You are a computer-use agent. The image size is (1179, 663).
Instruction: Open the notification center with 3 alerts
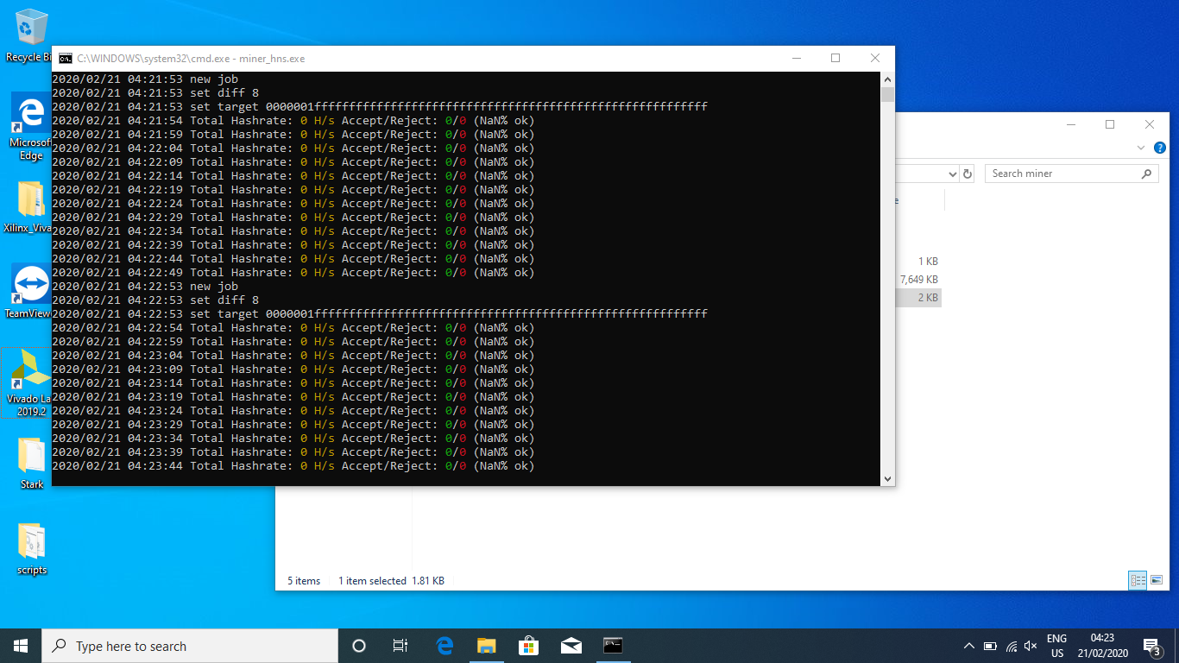[1151, 646]
